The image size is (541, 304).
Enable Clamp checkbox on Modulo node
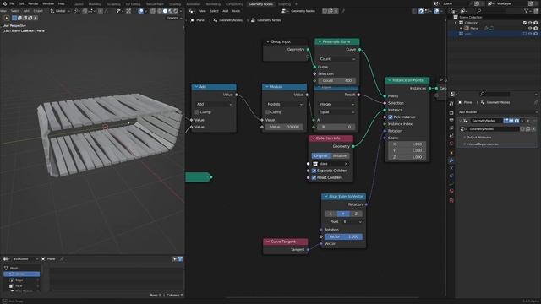[x=267, y=112]
